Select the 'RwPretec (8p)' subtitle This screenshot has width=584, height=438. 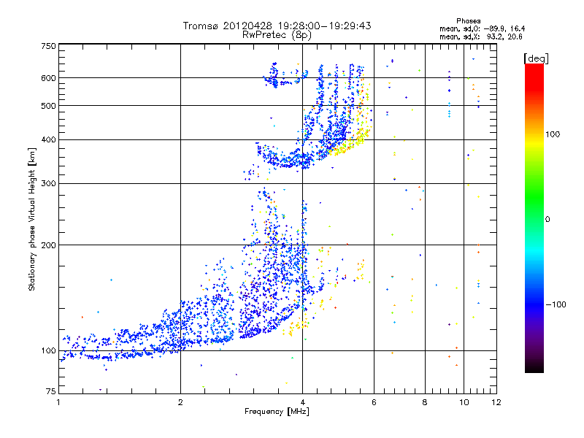[x=277, y=35]
